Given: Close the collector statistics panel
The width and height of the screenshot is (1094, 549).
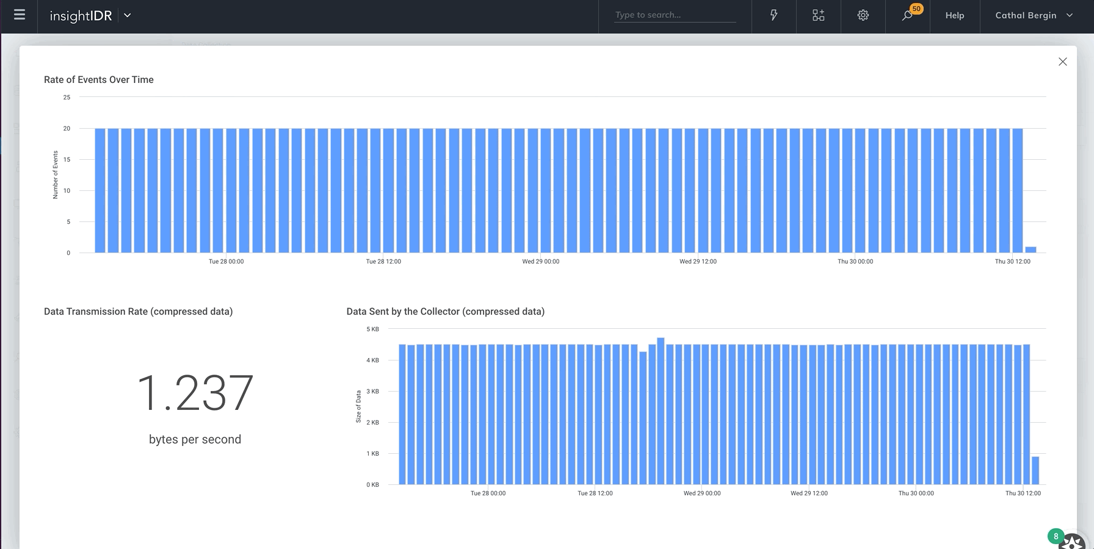Looking at the screenshot, I should pos(1062,62).
